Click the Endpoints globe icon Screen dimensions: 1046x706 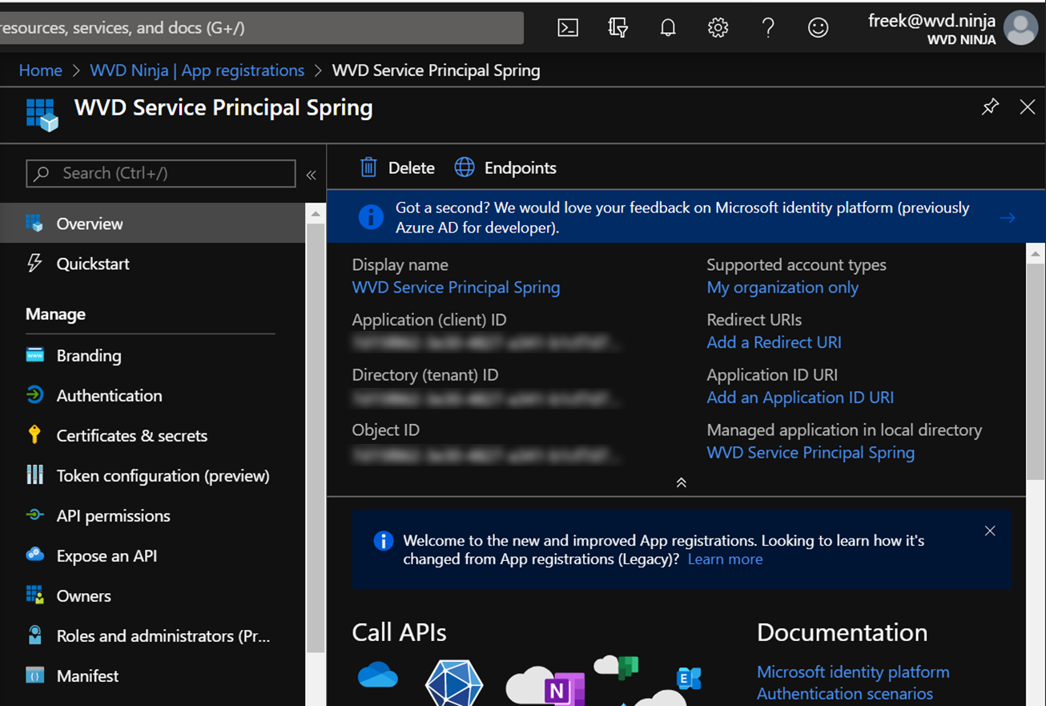(465, 167)
